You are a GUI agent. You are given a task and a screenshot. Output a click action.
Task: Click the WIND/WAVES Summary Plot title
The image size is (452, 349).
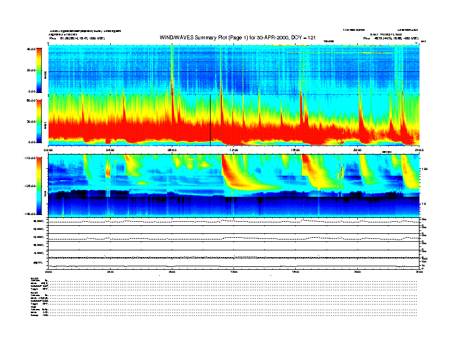(237, 38)
